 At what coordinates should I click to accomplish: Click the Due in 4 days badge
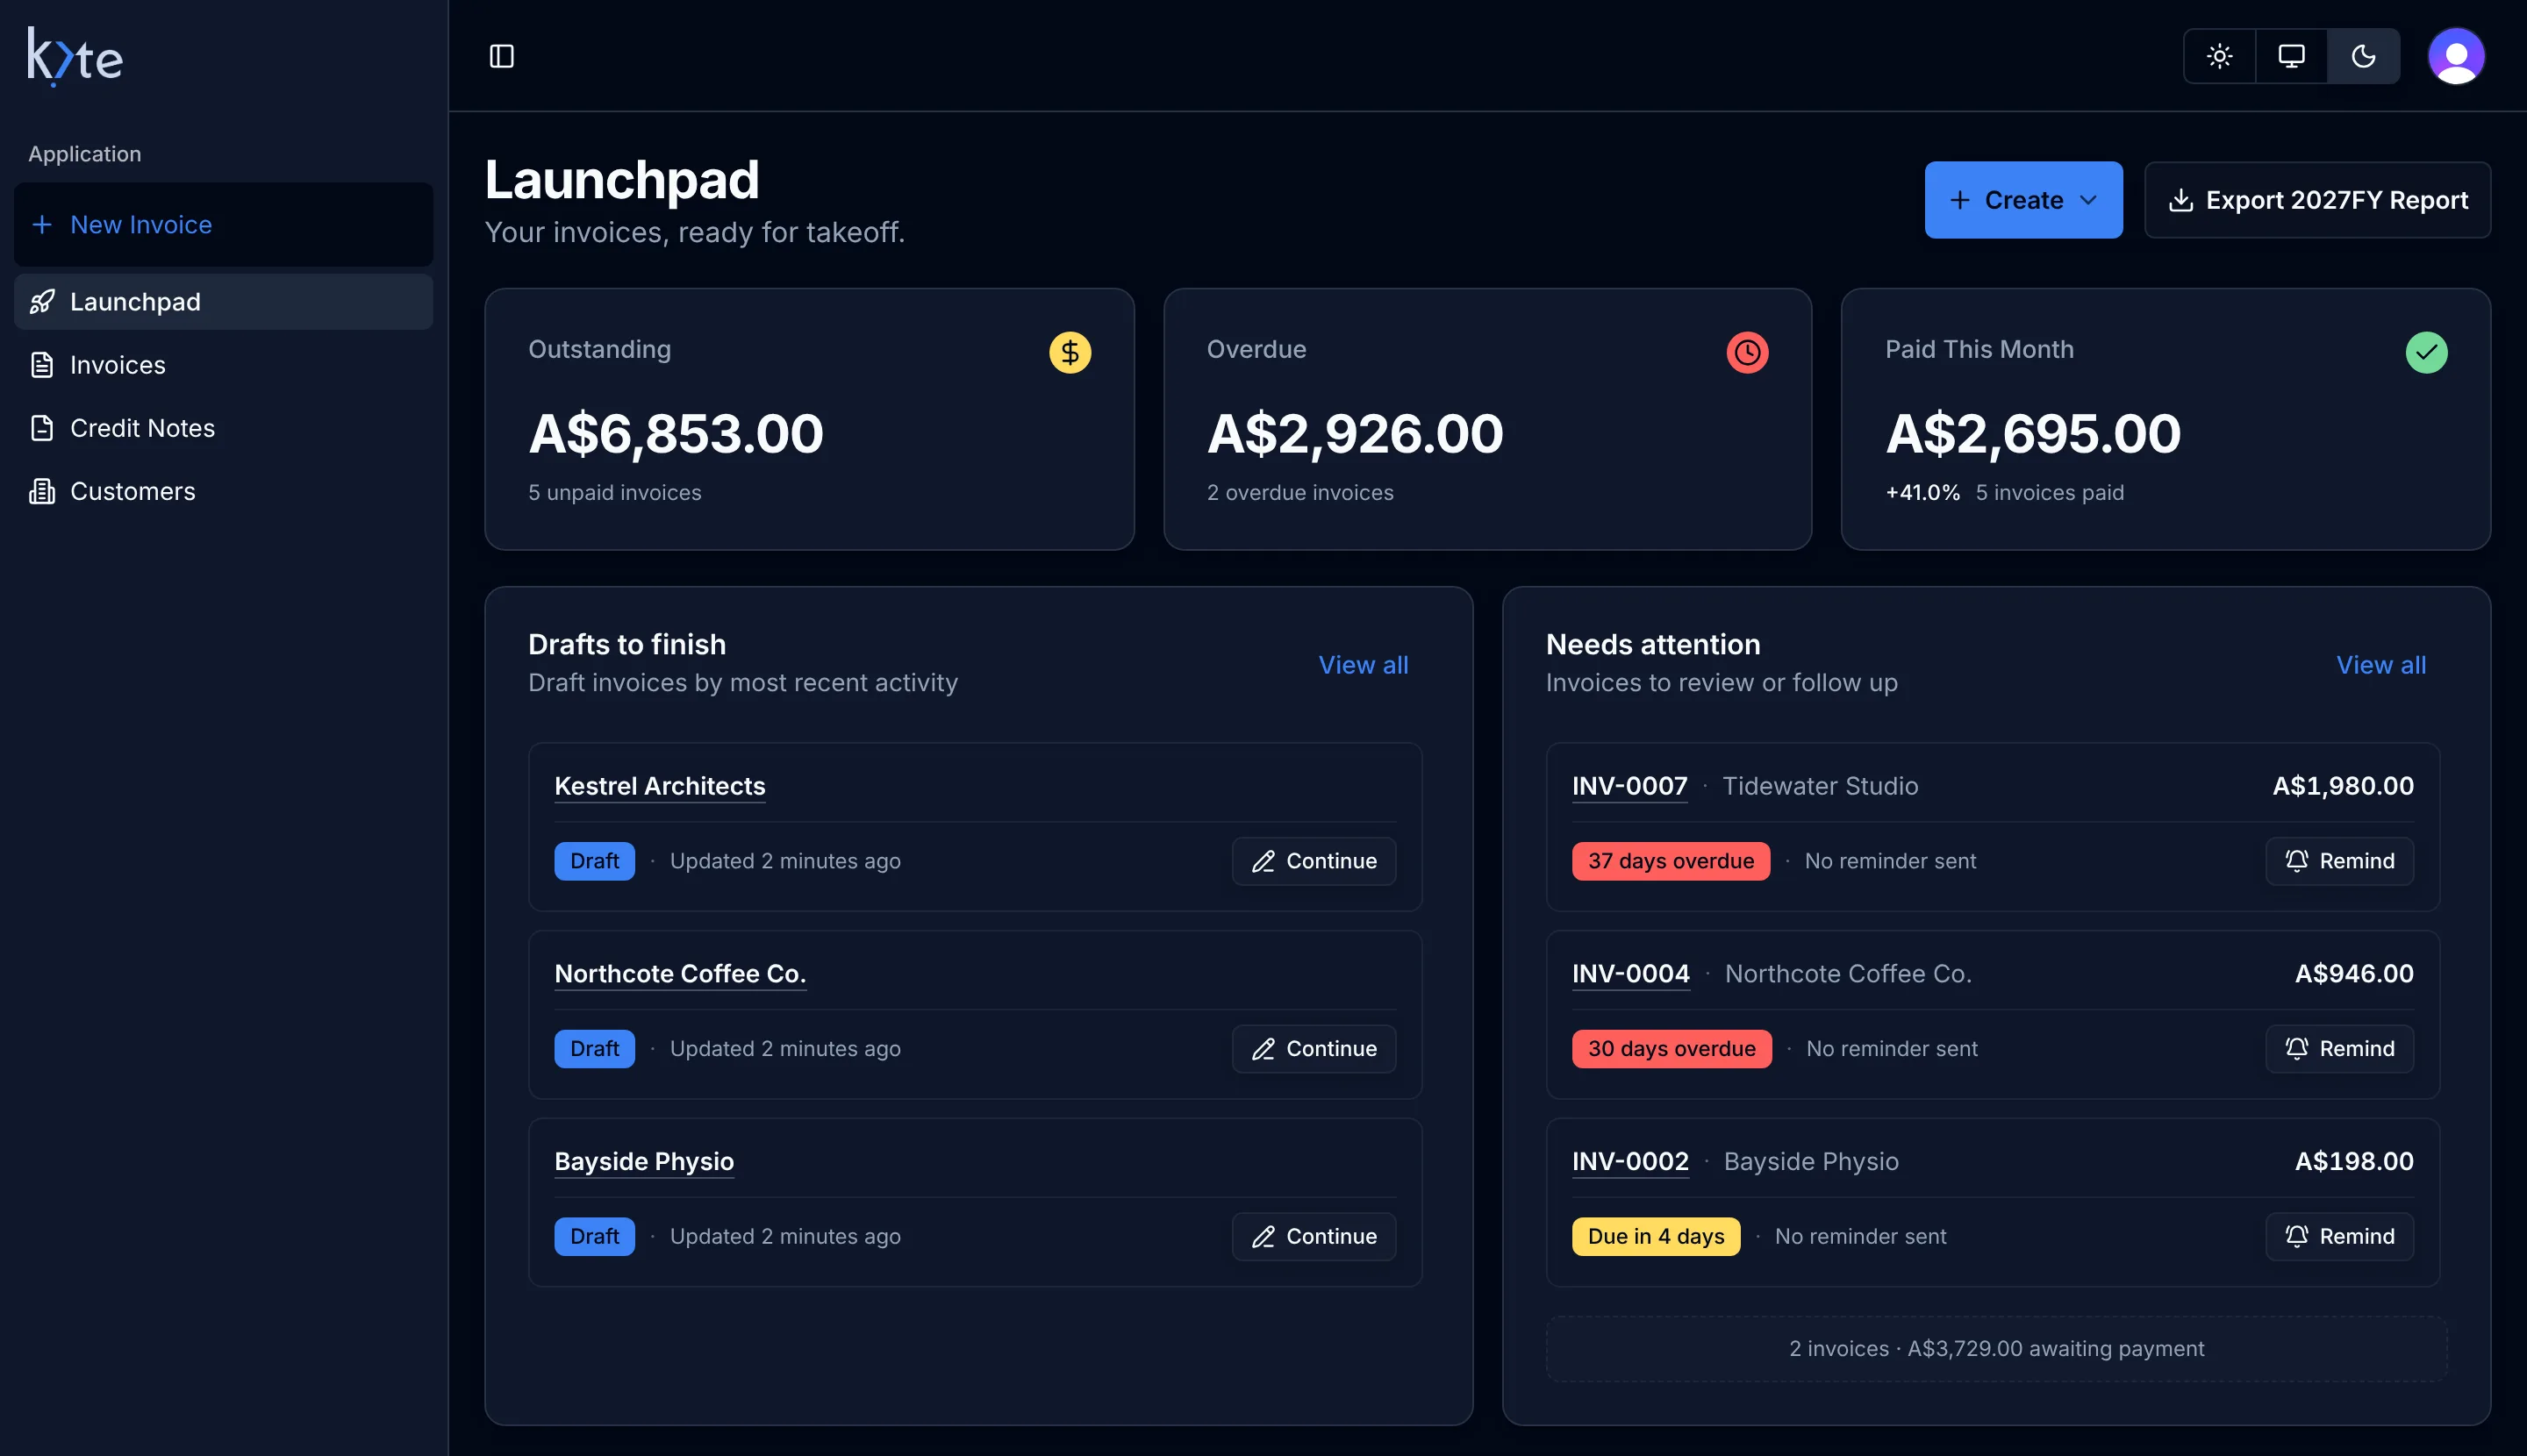1656,1236
